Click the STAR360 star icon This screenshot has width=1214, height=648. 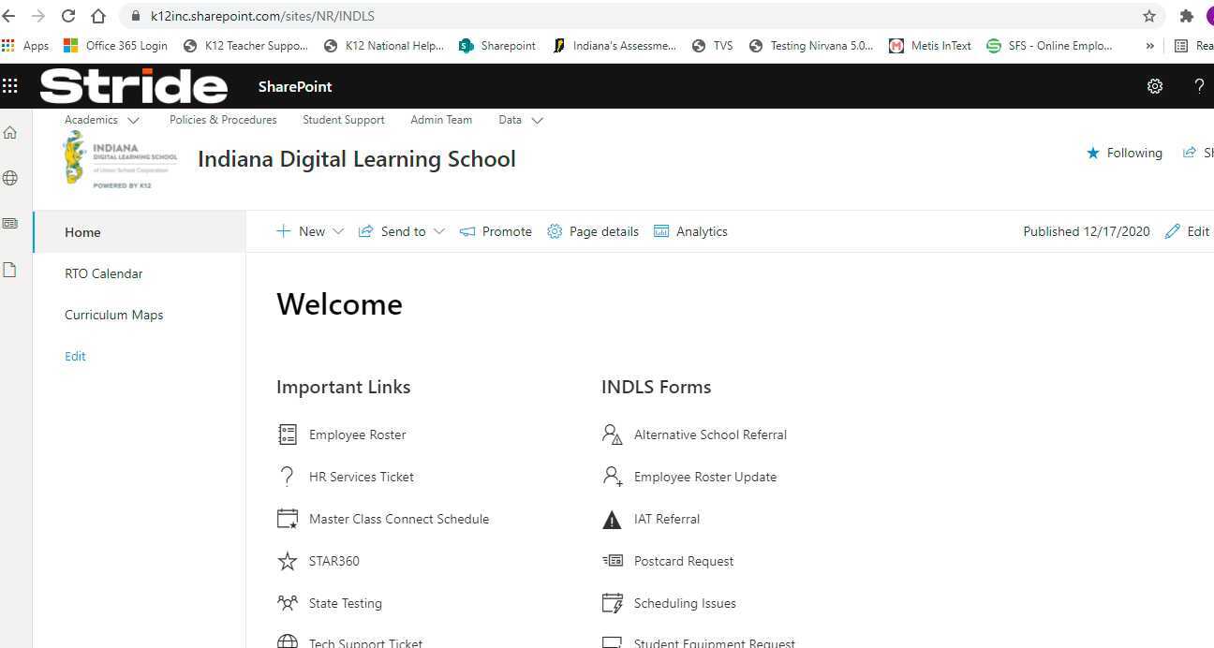(288, 561)
